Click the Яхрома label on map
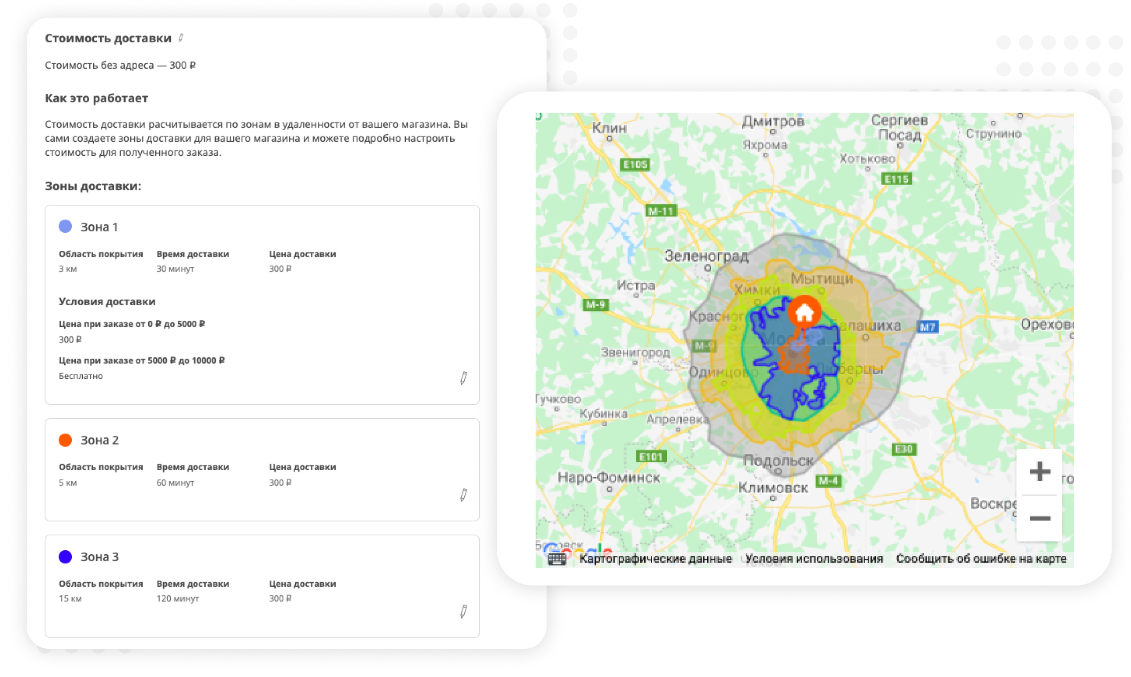 765,145
